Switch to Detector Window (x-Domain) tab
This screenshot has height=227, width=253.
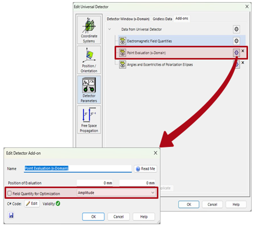pyautogui.click(x=128, y=19)
